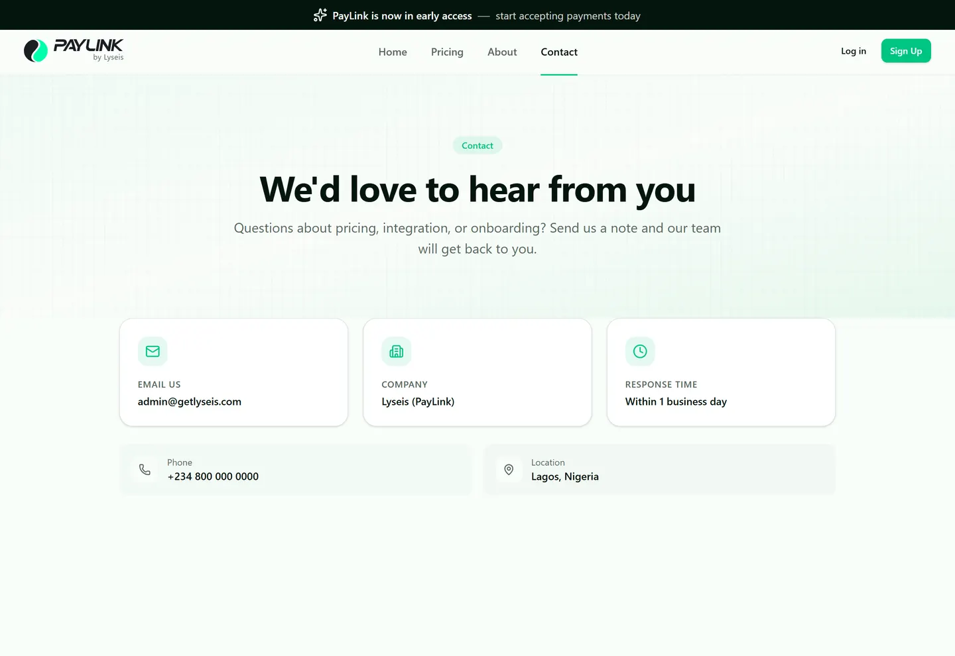Click the phone handset icon
This screenshot has height=656, width=955.
tap(145, 470)
